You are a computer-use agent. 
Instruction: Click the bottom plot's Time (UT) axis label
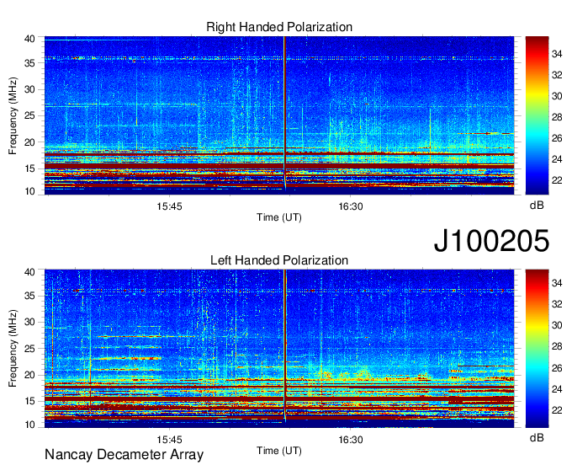tap(279, 451)
